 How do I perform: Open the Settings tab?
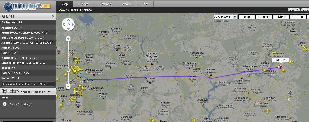tap(105, 4)
